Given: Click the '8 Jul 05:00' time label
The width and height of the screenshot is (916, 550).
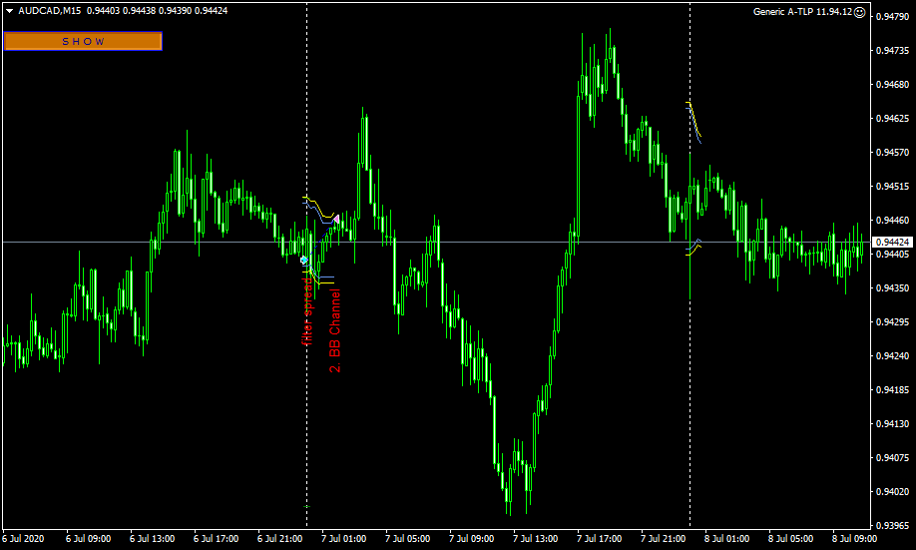Looking at the screenshot, I should coord(791,538).
